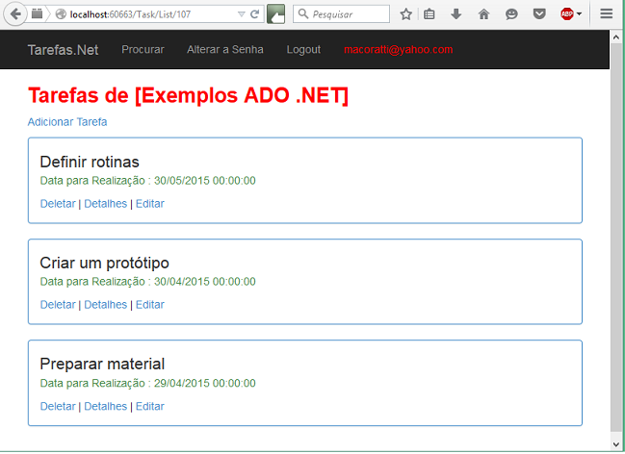Open the bookmarks list icon
Screen dimensions: 625x454
[430, 14]
